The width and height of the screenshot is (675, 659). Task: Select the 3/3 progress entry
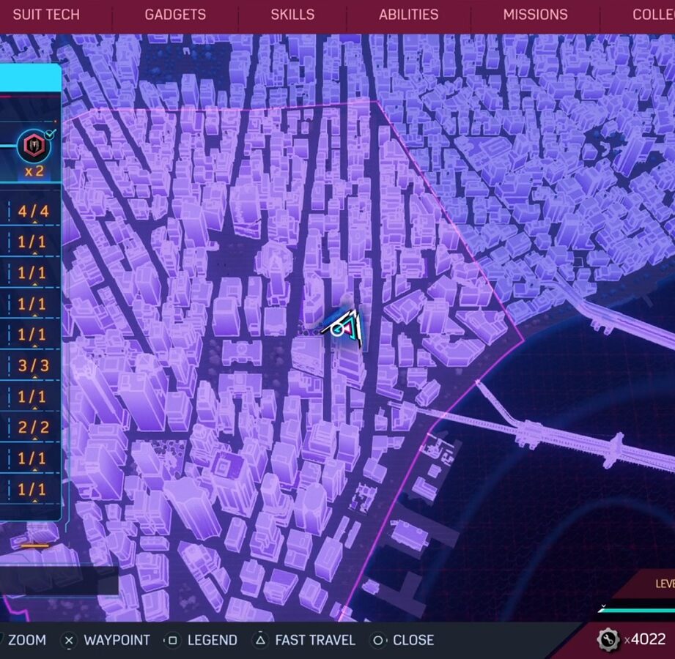34,365
